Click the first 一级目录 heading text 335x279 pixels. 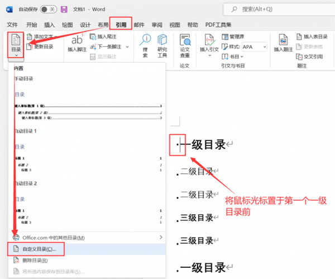(203, 145)
